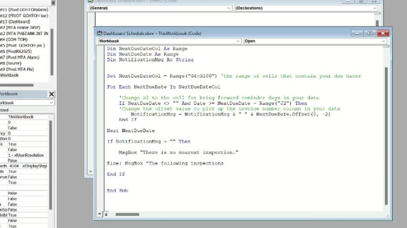Select the Pivot GOHTOH pie sheet
This screenshot has width=407, height=228.
[x=22, y=45]
